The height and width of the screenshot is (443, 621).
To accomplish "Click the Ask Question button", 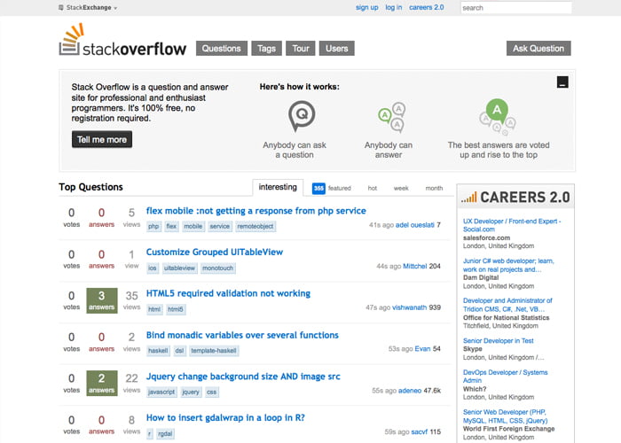I will click(538, 48).
